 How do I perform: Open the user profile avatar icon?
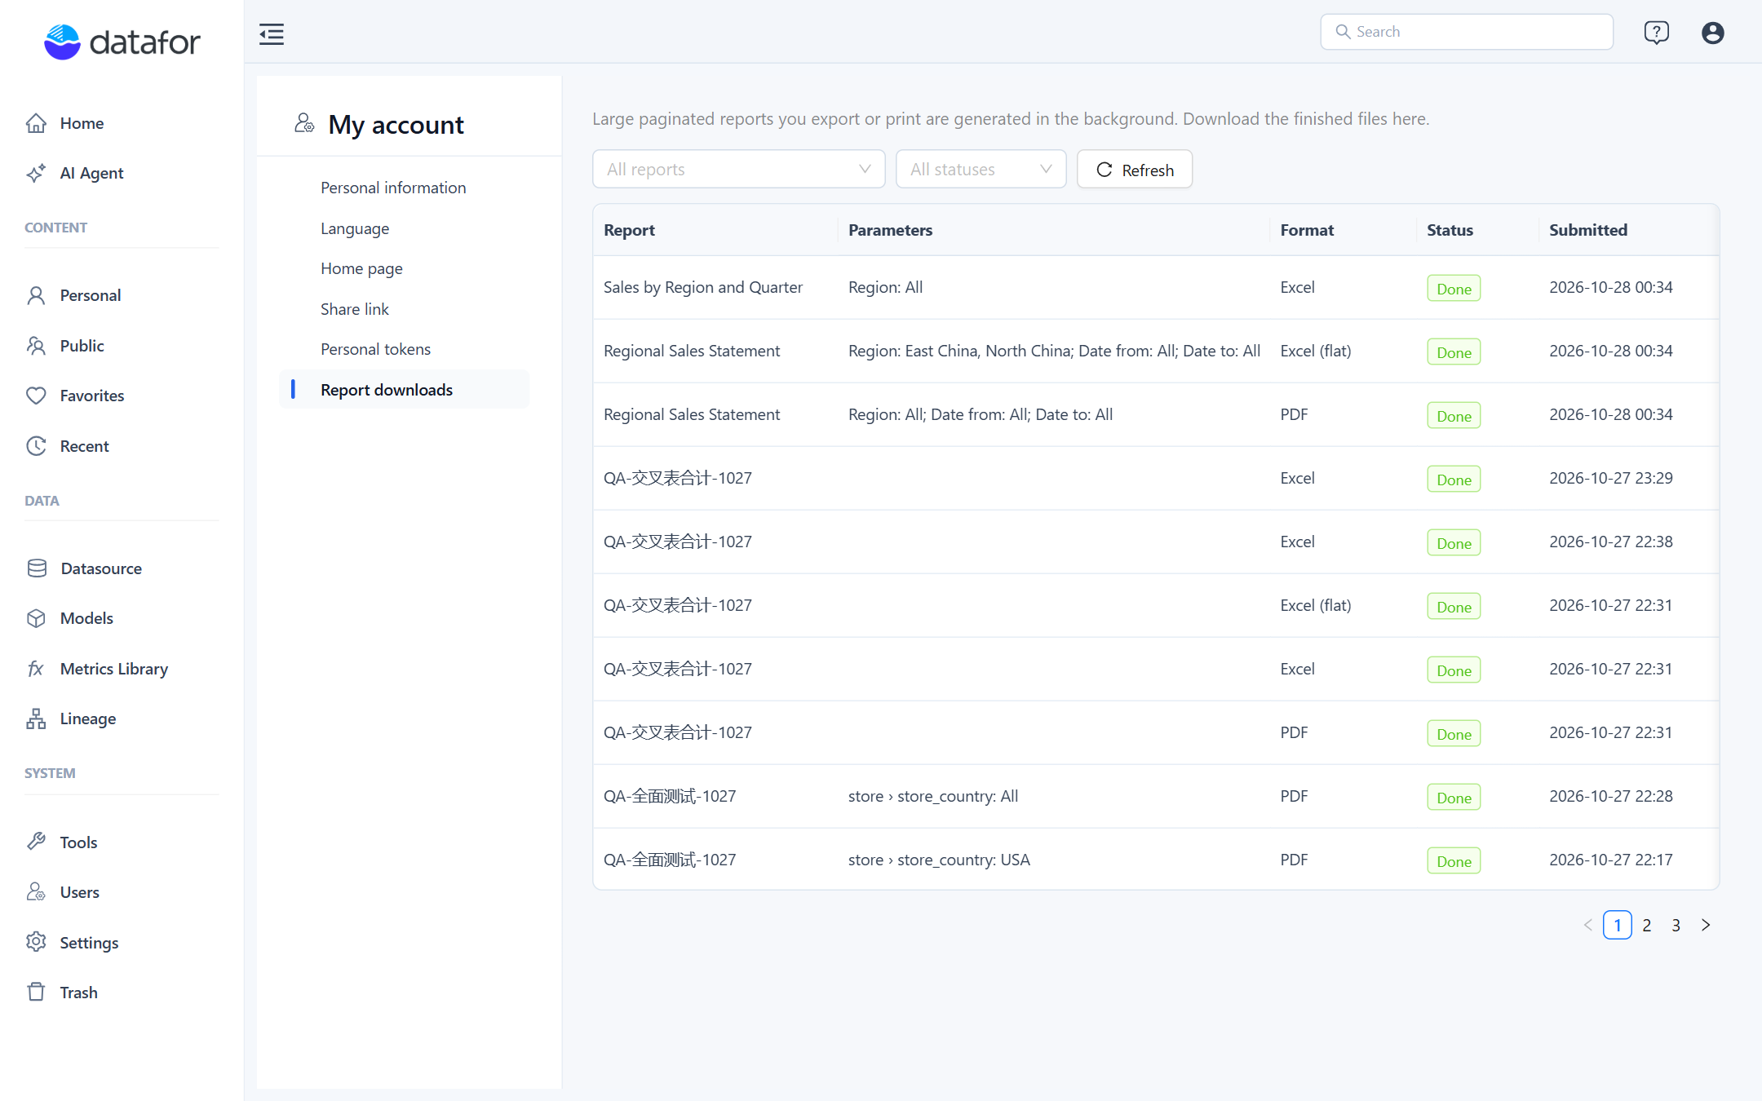[1712, 33]
